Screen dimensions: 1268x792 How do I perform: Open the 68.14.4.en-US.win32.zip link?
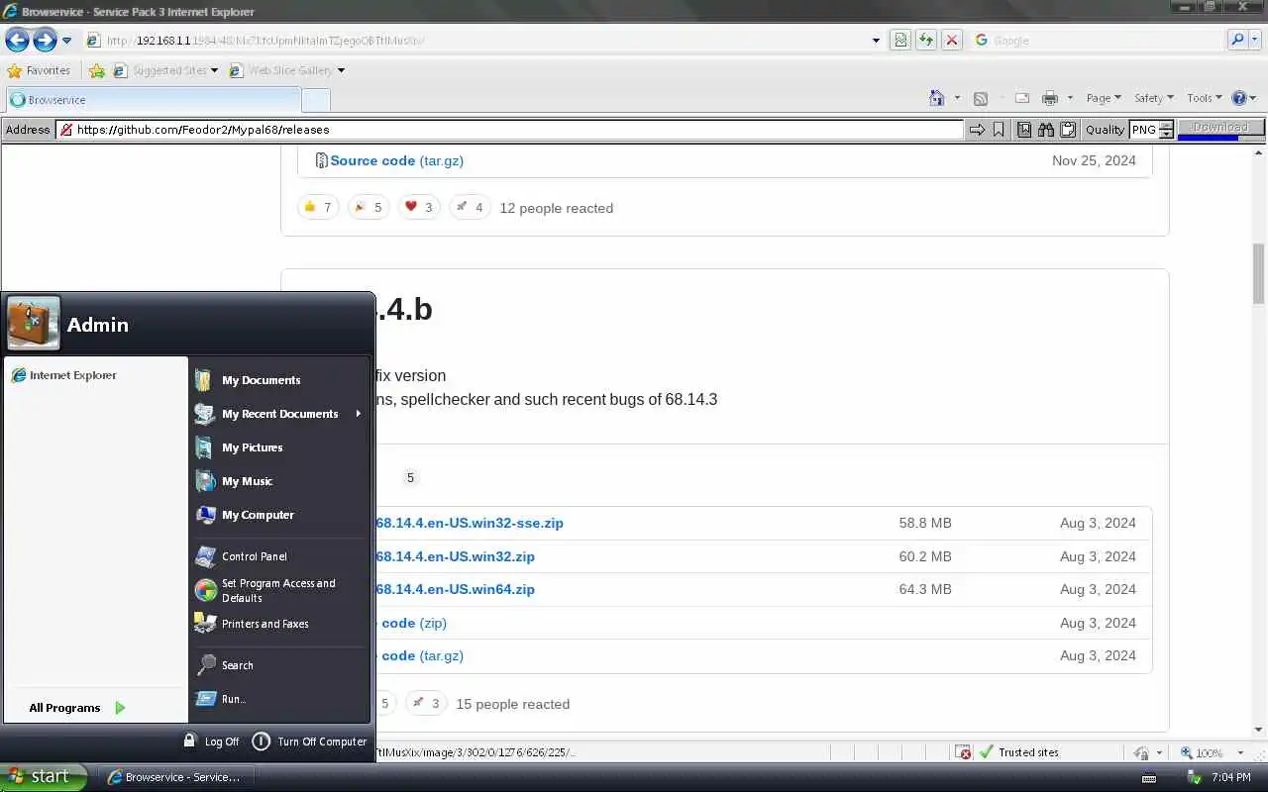(x=455, y=556)
